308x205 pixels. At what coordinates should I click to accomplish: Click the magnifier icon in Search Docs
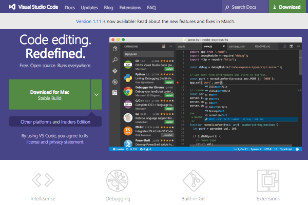pyautogui.click(x=227, y=8)
